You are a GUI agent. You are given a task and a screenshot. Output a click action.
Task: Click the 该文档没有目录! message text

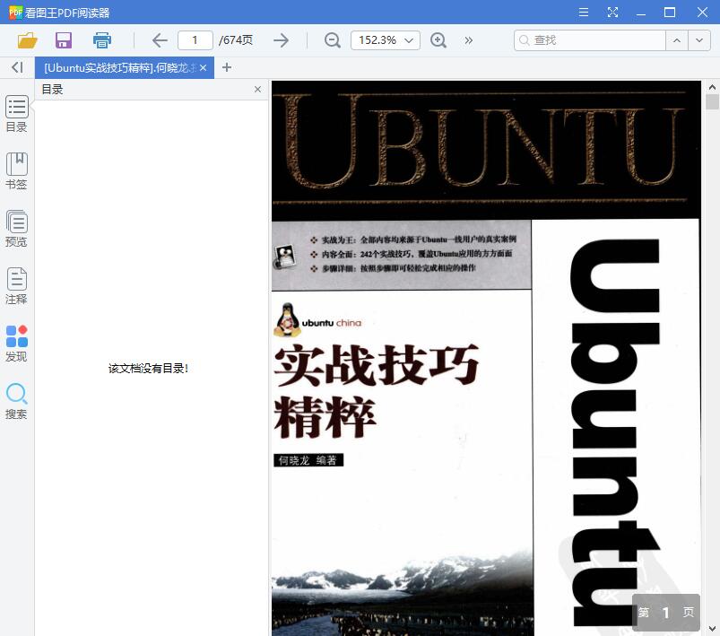[x=148, y=368]
